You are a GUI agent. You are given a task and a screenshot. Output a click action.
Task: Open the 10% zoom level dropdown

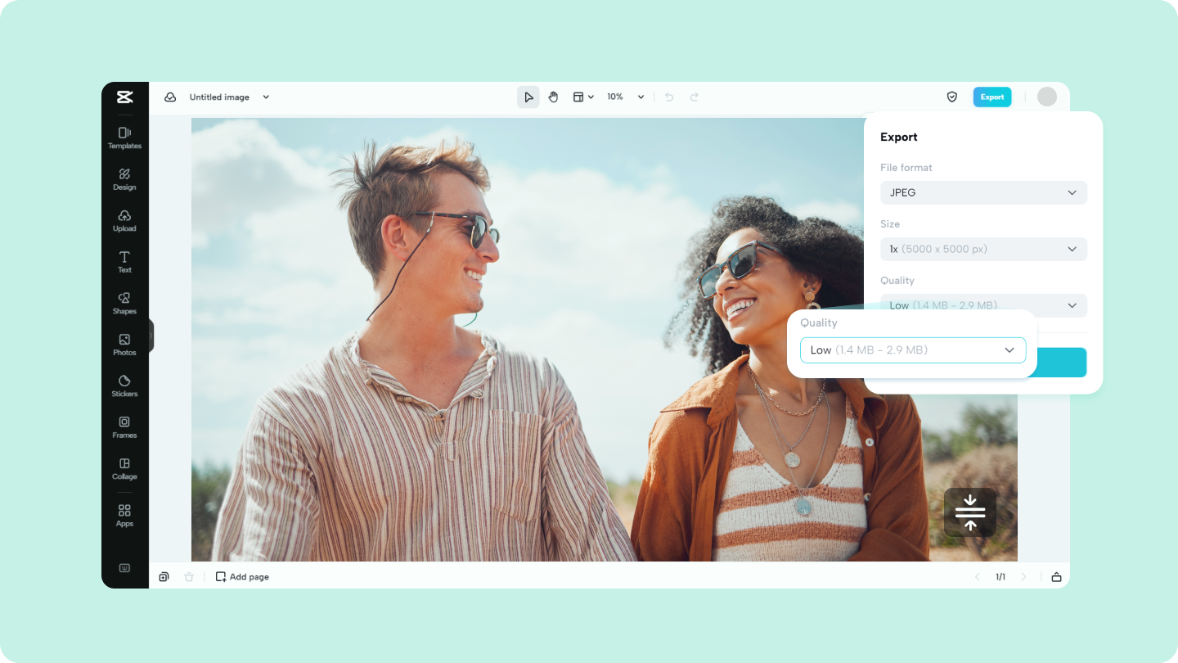click(626, 97)
